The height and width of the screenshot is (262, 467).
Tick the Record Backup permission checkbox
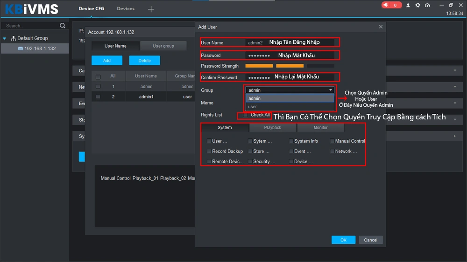(x=209, y=152)
